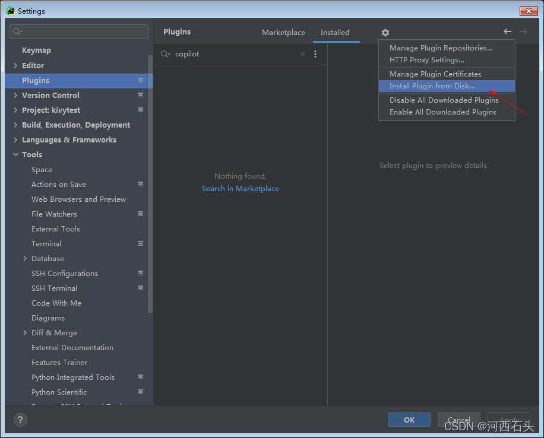Click project-level icon beside SSH Terminal
The height and width of the screenshot is (438, 544).
coord(141,288)
